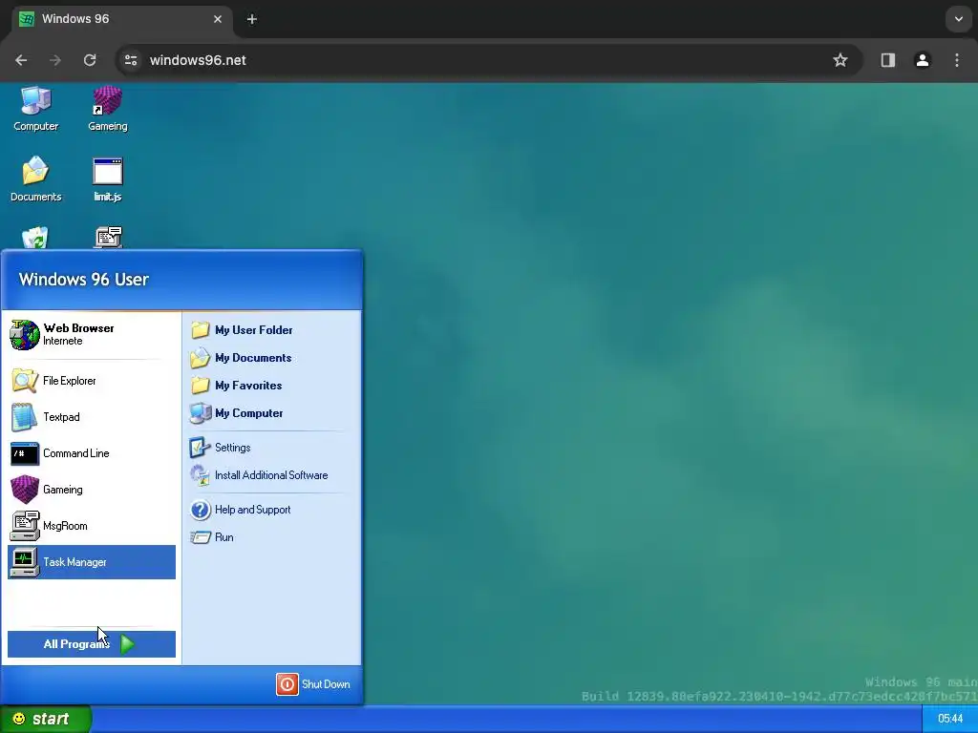Image resolution: width=978 pixels, height=733 pixels.
Task: Click the Command Line terminal icon
Action: (x=24, y=453)
